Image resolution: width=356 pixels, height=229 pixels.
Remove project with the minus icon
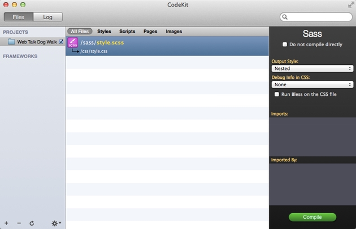point(19,223)
